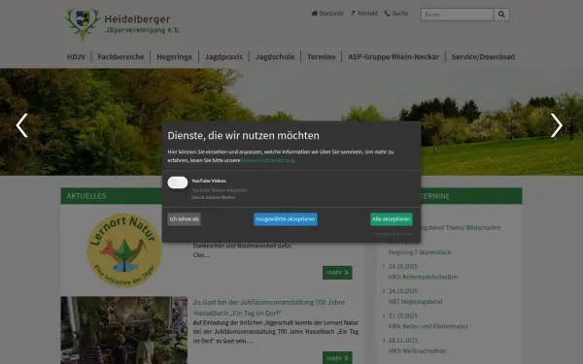Click the search magnifier button
The width and height of the screenshot is (583, 364).
(x=501, y=15)
